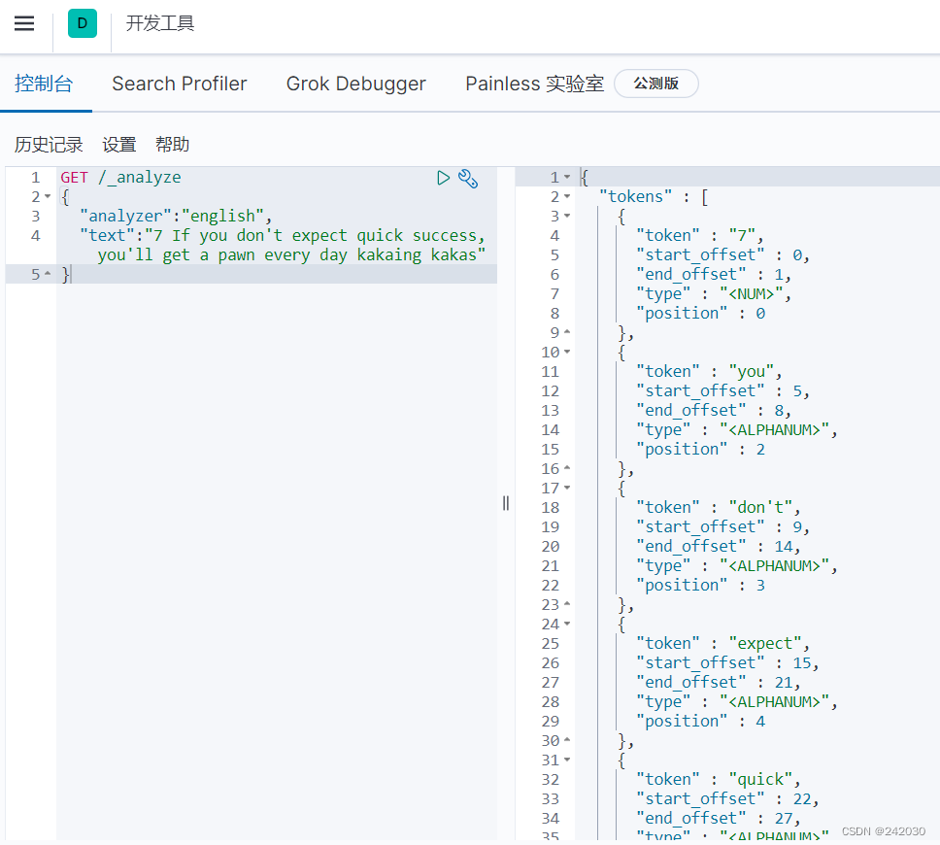Click fold end marker at line 9
Image resolution: width=940 pixels, height=845 pixels.
pos(567,332)
